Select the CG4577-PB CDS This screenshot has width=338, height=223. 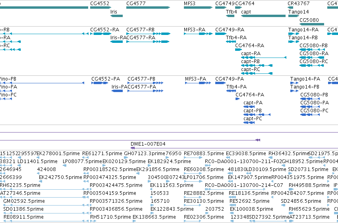[x=145, y=83]
